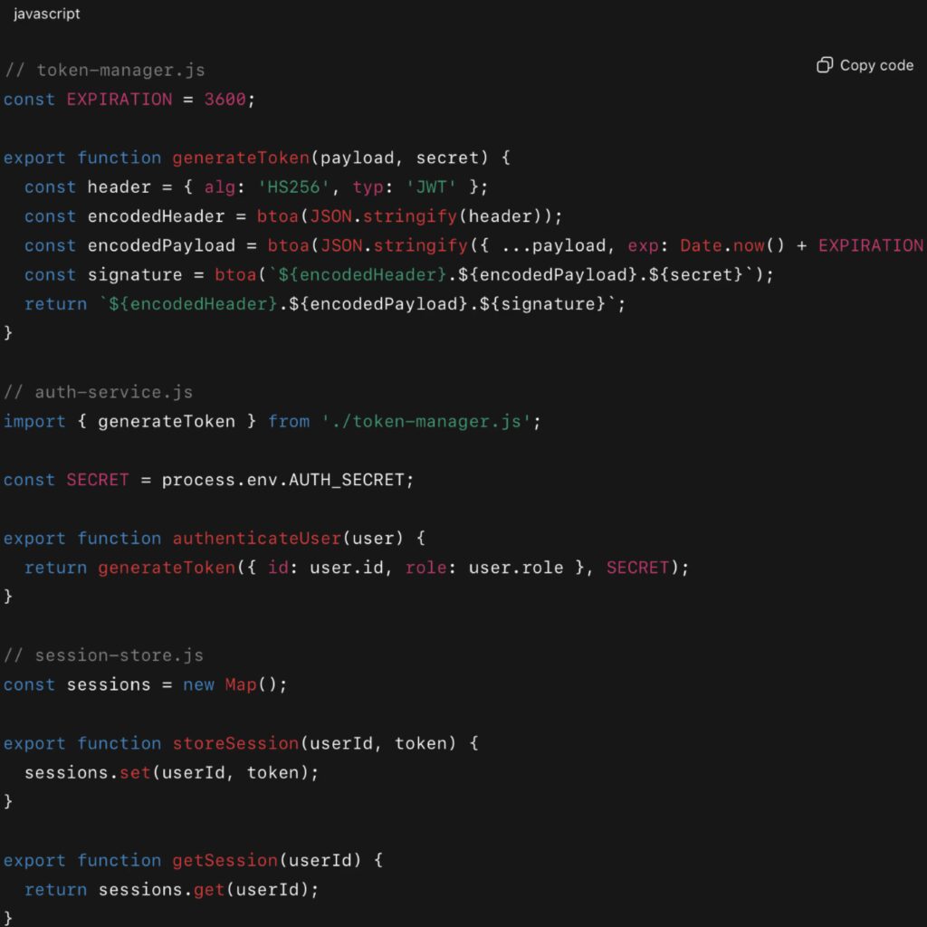The width and height of the screenshot is (927, 927).
Task: Click the getSession function name
Action: tap(224, 860)
